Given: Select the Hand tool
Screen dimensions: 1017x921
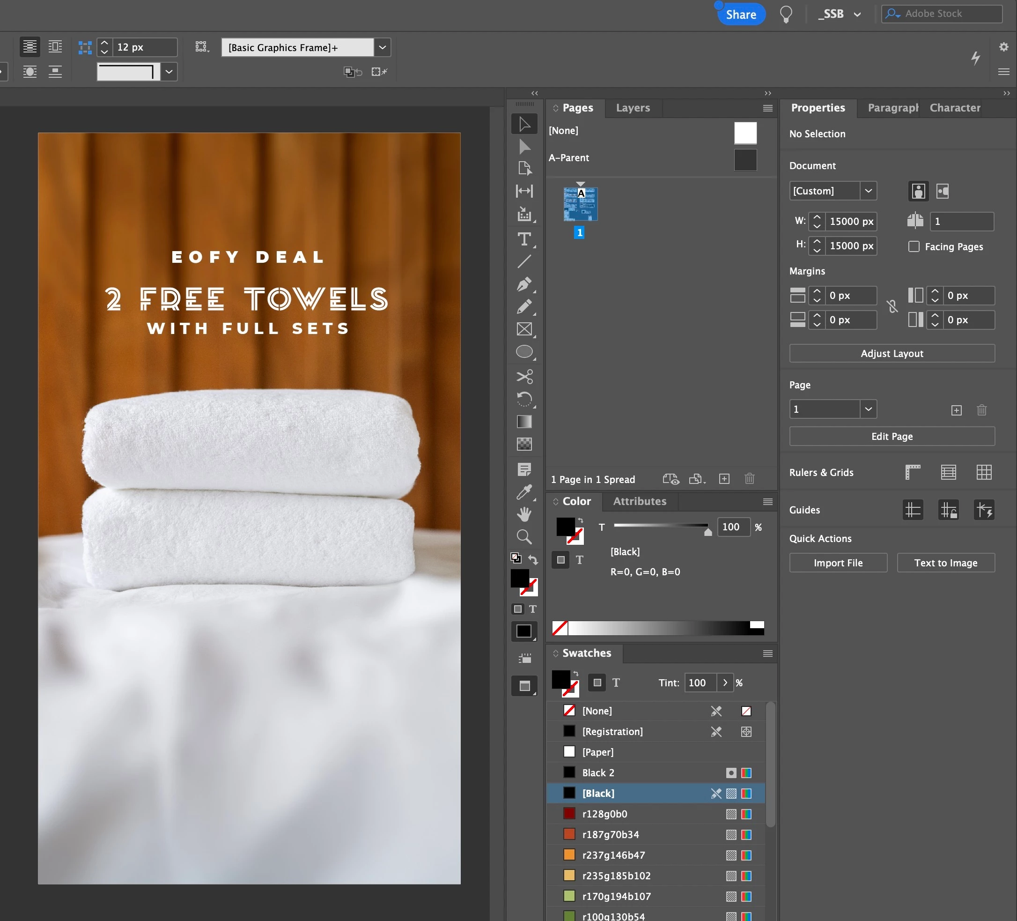Looking at the screenshot, I should point(524,514).
